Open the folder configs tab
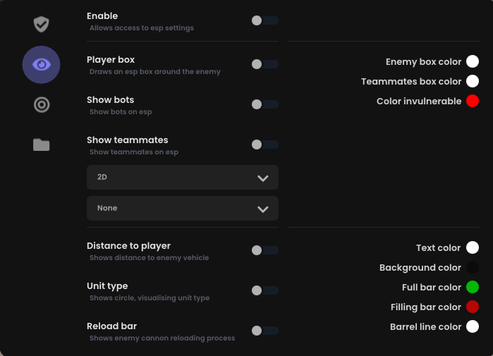Image resolution: width=493 pixels, height=356 pixels. coord(41,145)
